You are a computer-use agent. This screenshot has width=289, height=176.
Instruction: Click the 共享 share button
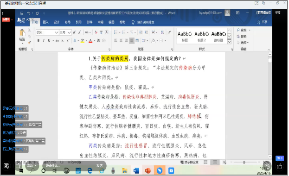(x=262, y=22)
